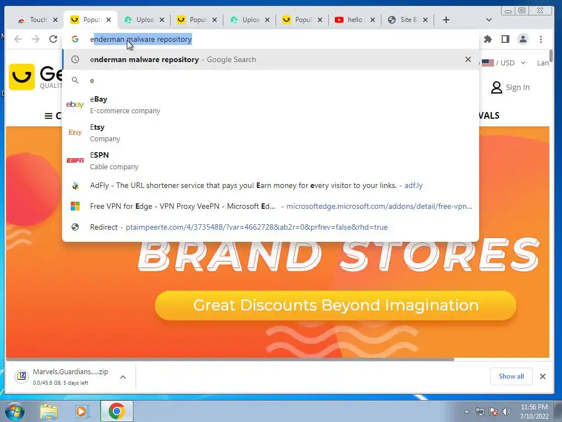Screen dimensions: 562x422
Task: Open the Free VPN for Edge suggestion
Action: tap(271, 207)
